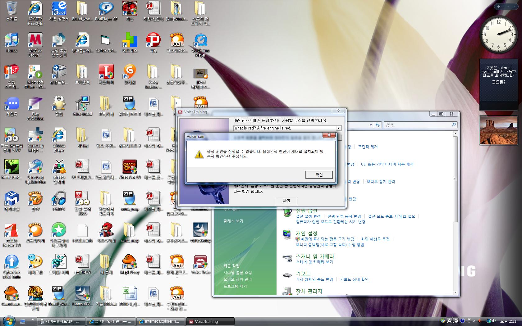Click Control Panel address refresh button

point(378,125)
